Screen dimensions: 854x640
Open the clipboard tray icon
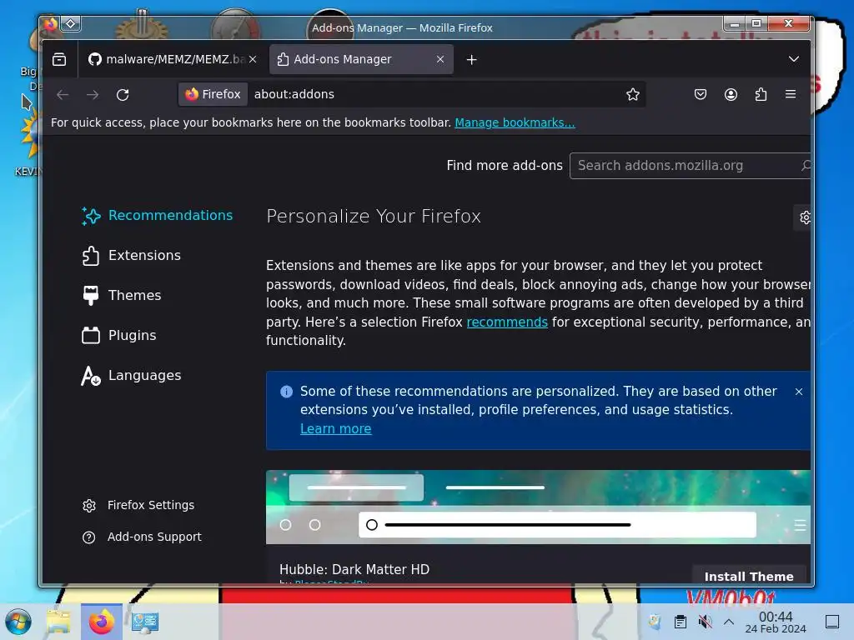click(x=681, y=622)
